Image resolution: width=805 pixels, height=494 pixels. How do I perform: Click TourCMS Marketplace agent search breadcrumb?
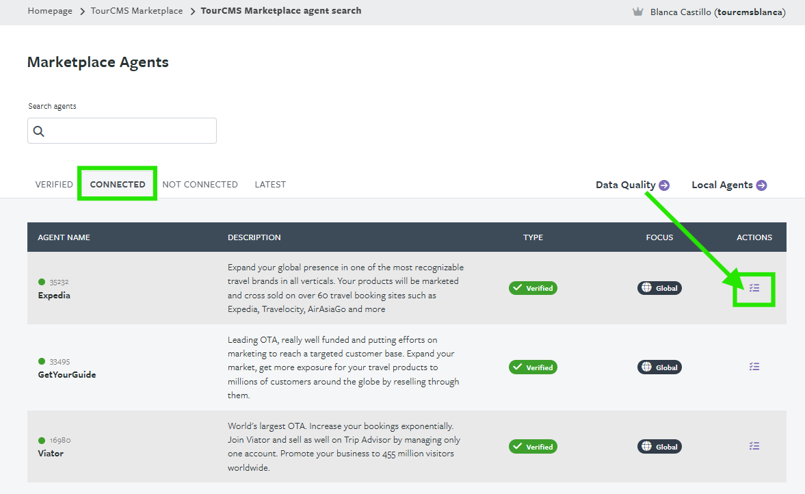click(x=281, y=11)
